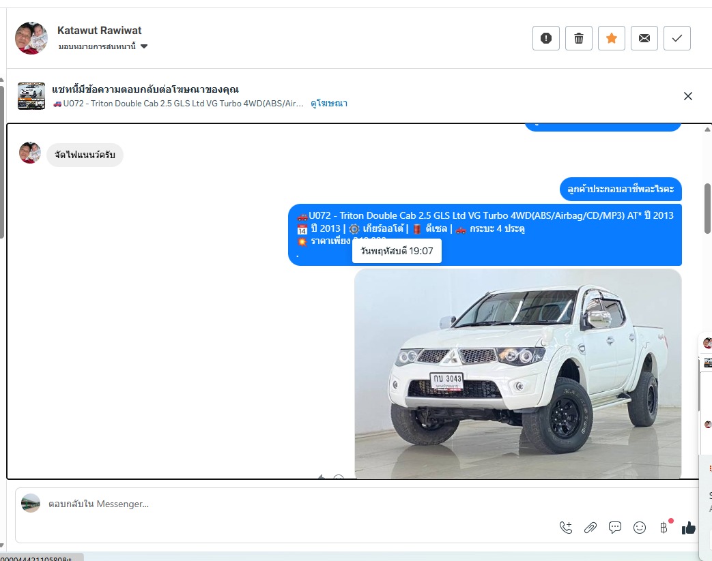Toggle the orange star follow-up marker

pyautogui.click(x=611, y=38)
